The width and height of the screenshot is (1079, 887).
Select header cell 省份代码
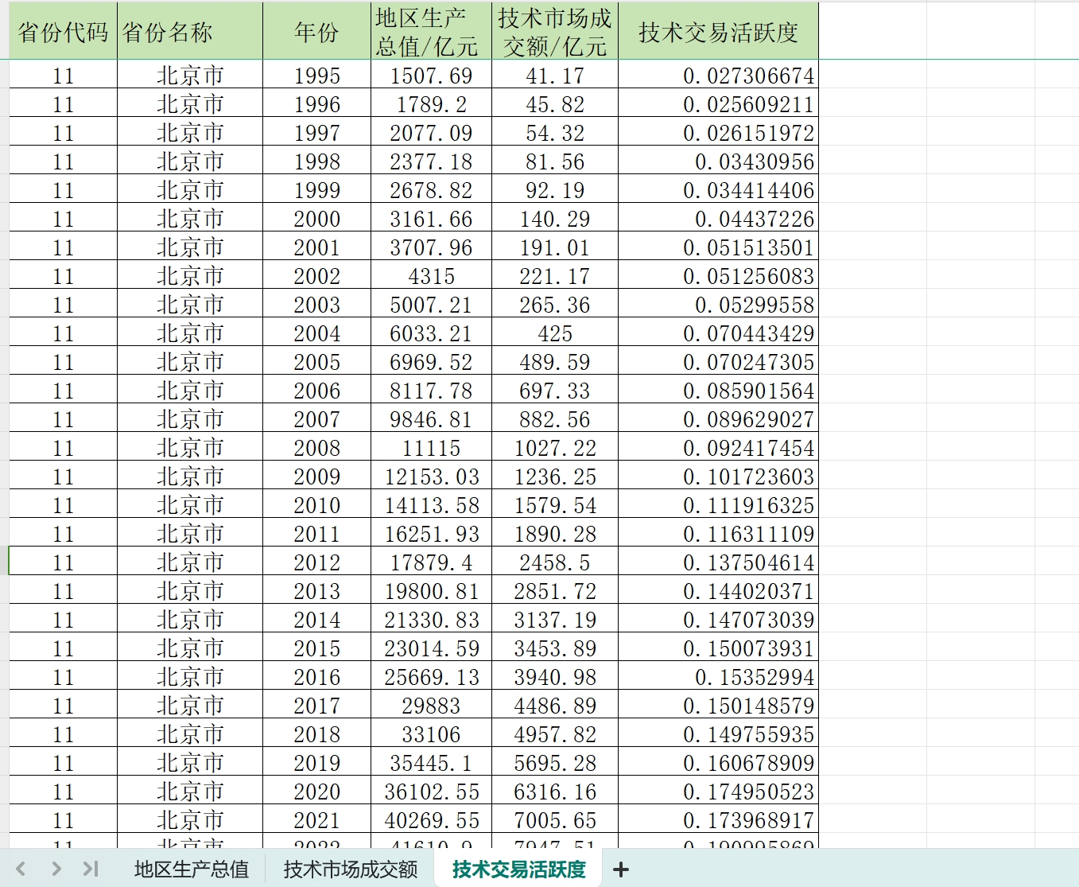click(63, 32)
